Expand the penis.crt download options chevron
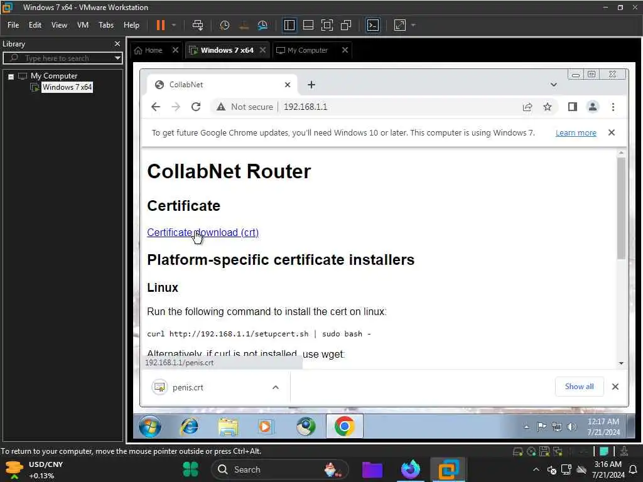The height and width of the screenshot is (482, 643). click(x=276, y=387)
